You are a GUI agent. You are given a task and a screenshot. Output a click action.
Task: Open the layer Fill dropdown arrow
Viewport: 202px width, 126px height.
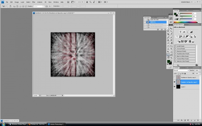tap(200, 73)
